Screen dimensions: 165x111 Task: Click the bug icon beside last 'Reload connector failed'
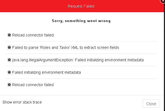tap(9, 85)
